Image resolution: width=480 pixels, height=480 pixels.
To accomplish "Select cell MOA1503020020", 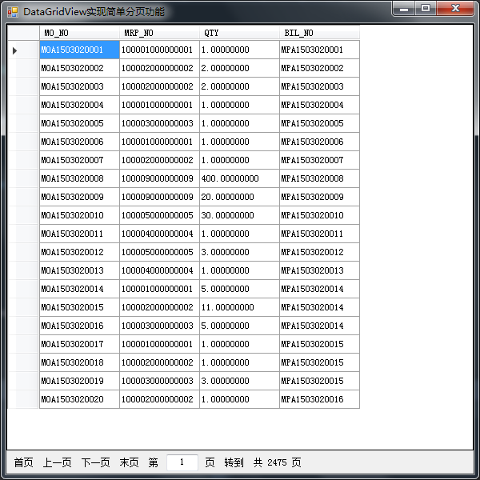I will (x=79, y=398).
